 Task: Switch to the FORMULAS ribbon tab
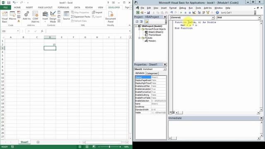pyautogui.click(x=63, y=7)
